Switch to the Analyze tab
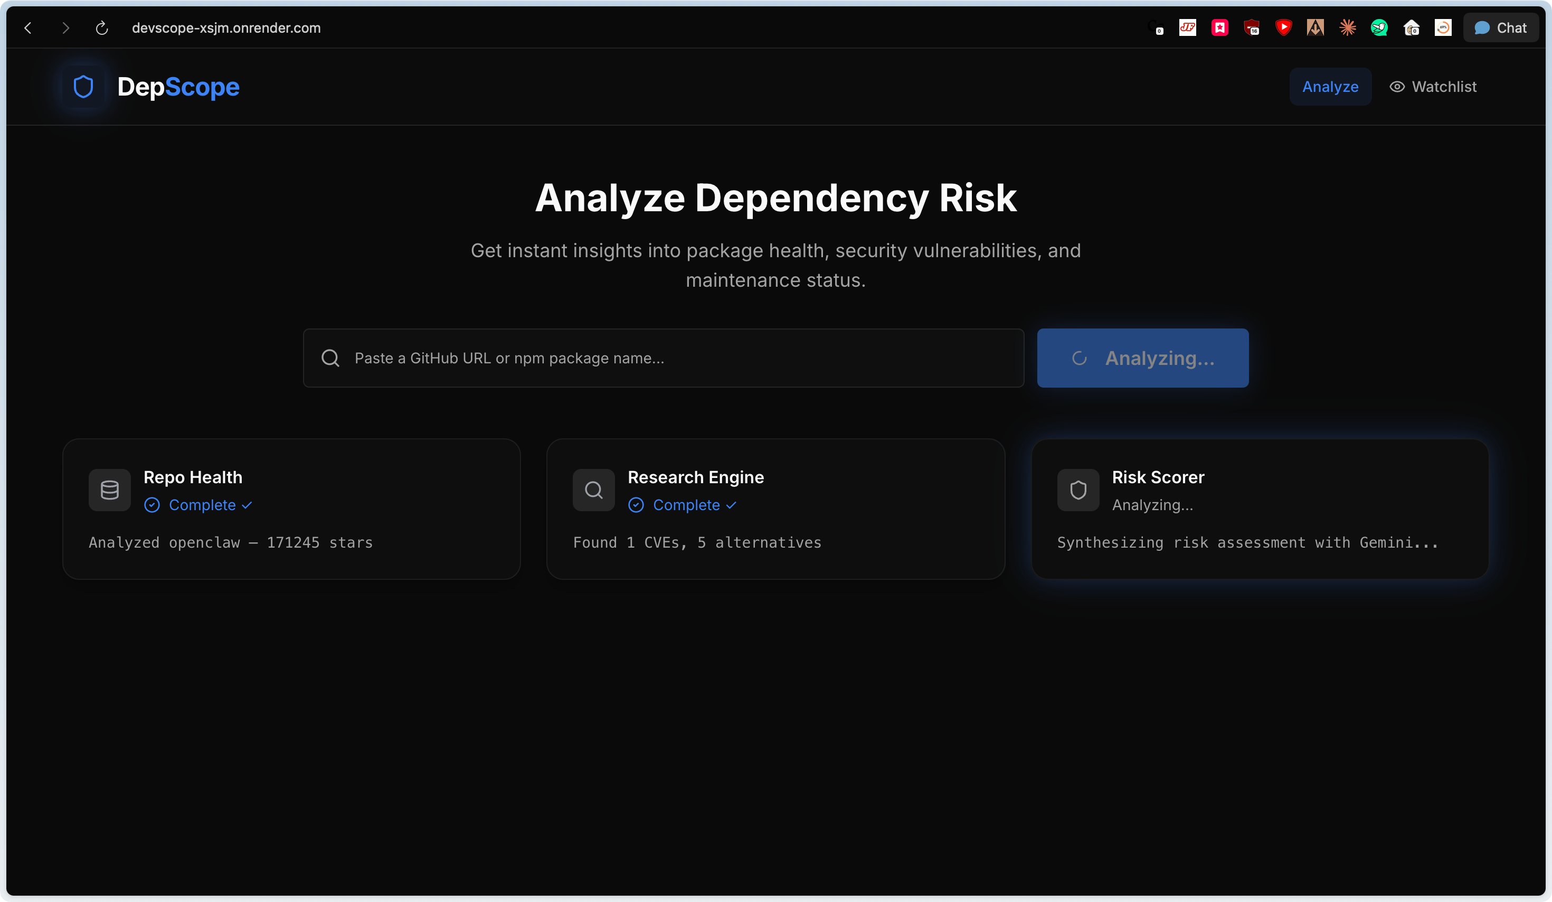The height and width of the screenshot is (902, 1552). (x=1330, y=87)
